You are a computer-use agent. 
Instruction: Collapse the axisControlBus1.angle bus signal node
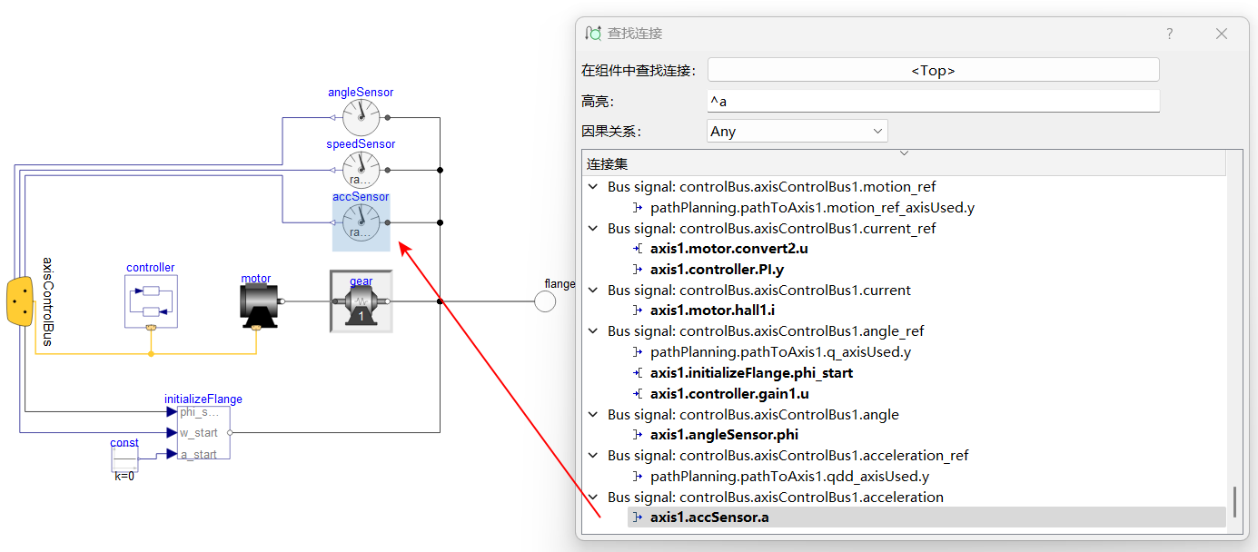point(593,415)
